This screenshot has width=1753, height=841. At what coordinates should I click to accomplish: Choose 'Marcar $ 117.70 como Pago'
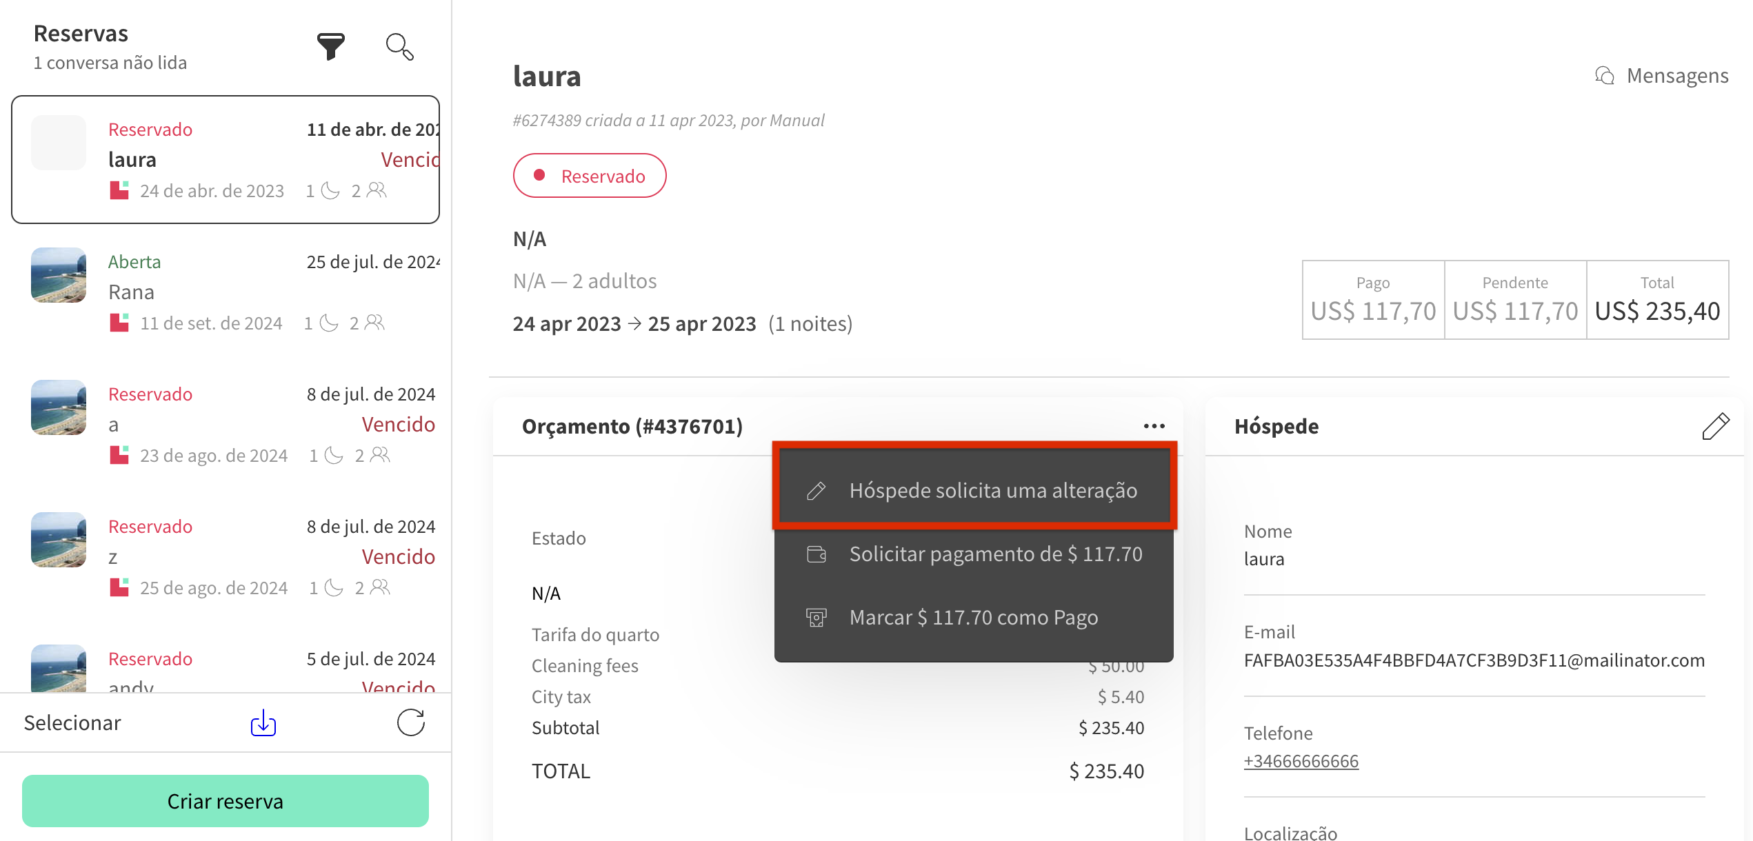pyautogui.click(x=973, y=617)
